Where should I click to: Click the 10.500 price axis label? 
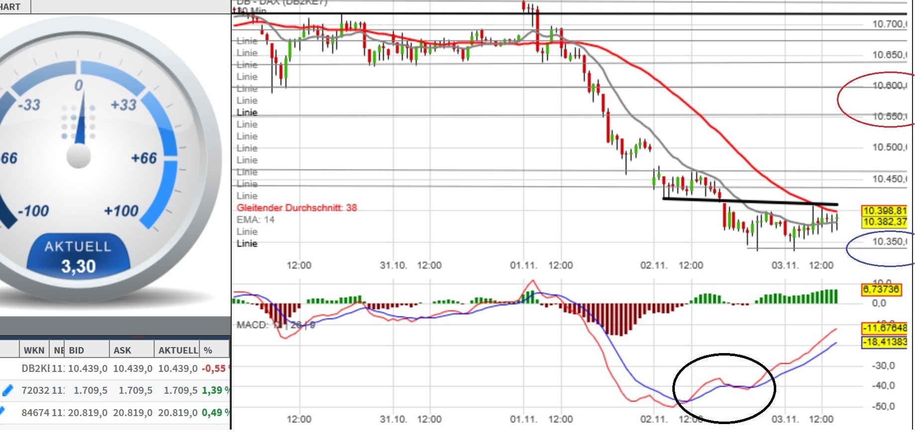click(x=890, y=147)
